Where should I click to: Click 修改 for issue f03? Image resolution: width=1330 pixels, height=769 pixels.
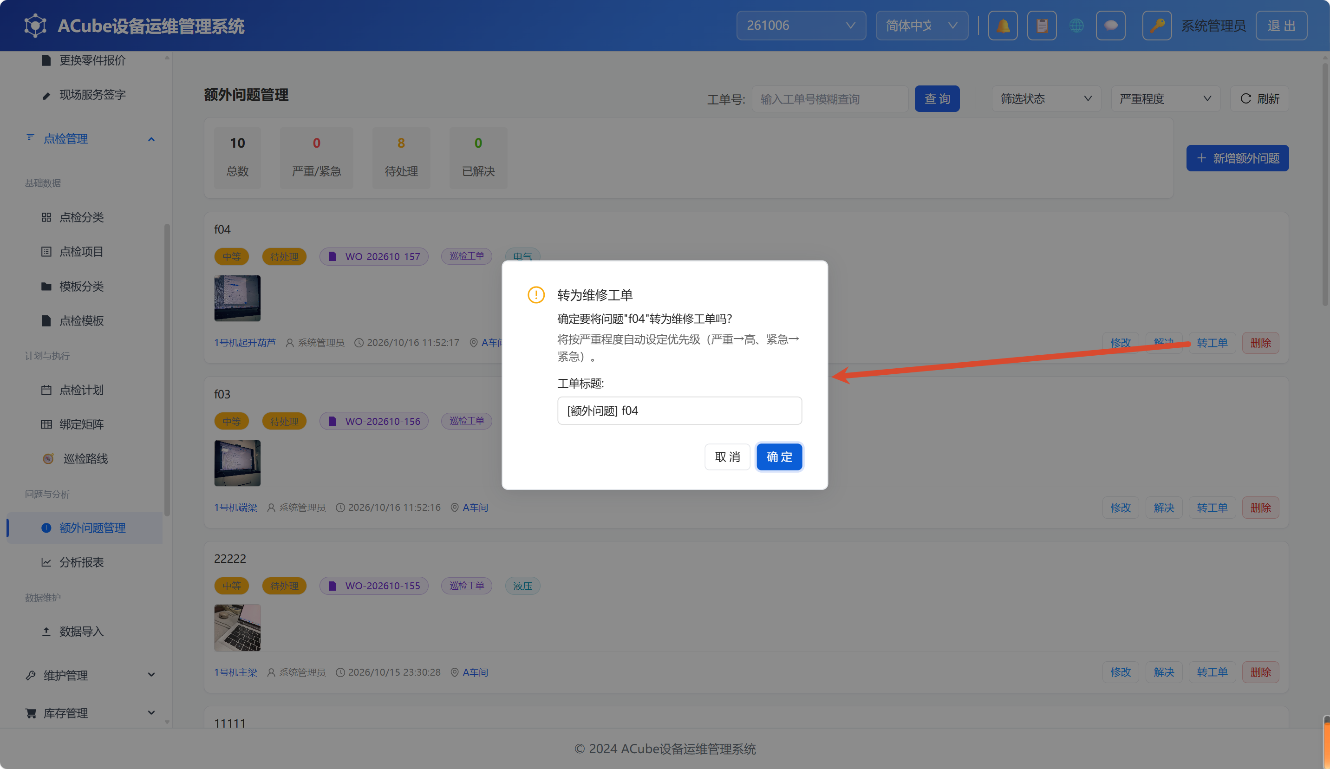coord(1121,508)
